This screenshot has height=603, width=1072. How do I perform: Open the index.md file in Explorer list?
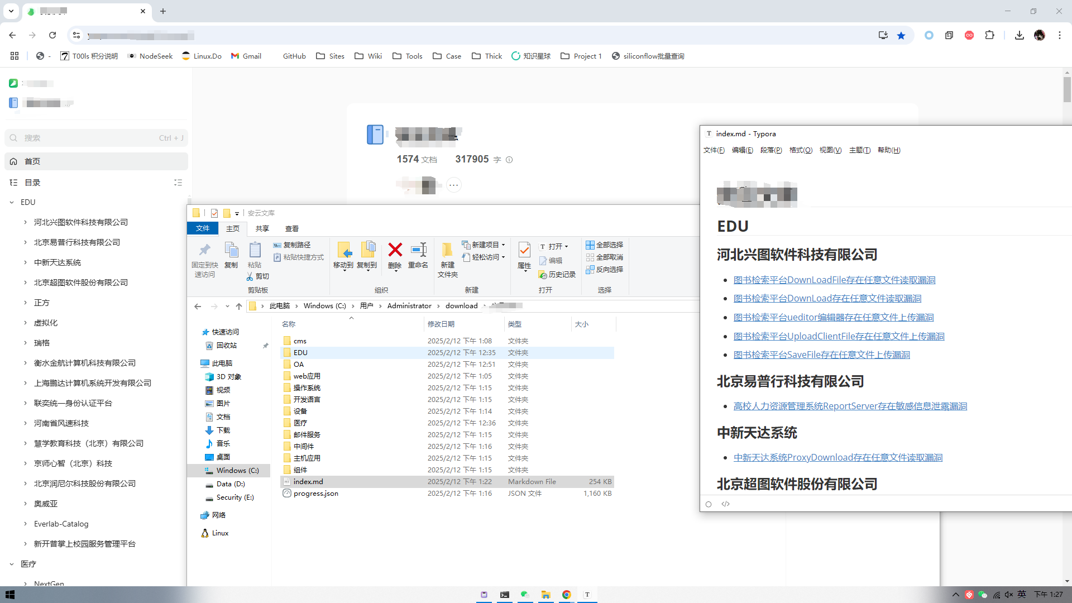(x=308, y=481)
